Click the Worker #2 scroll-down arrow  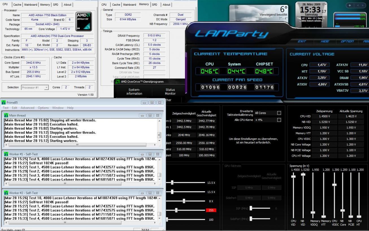(x=159, y=218)
